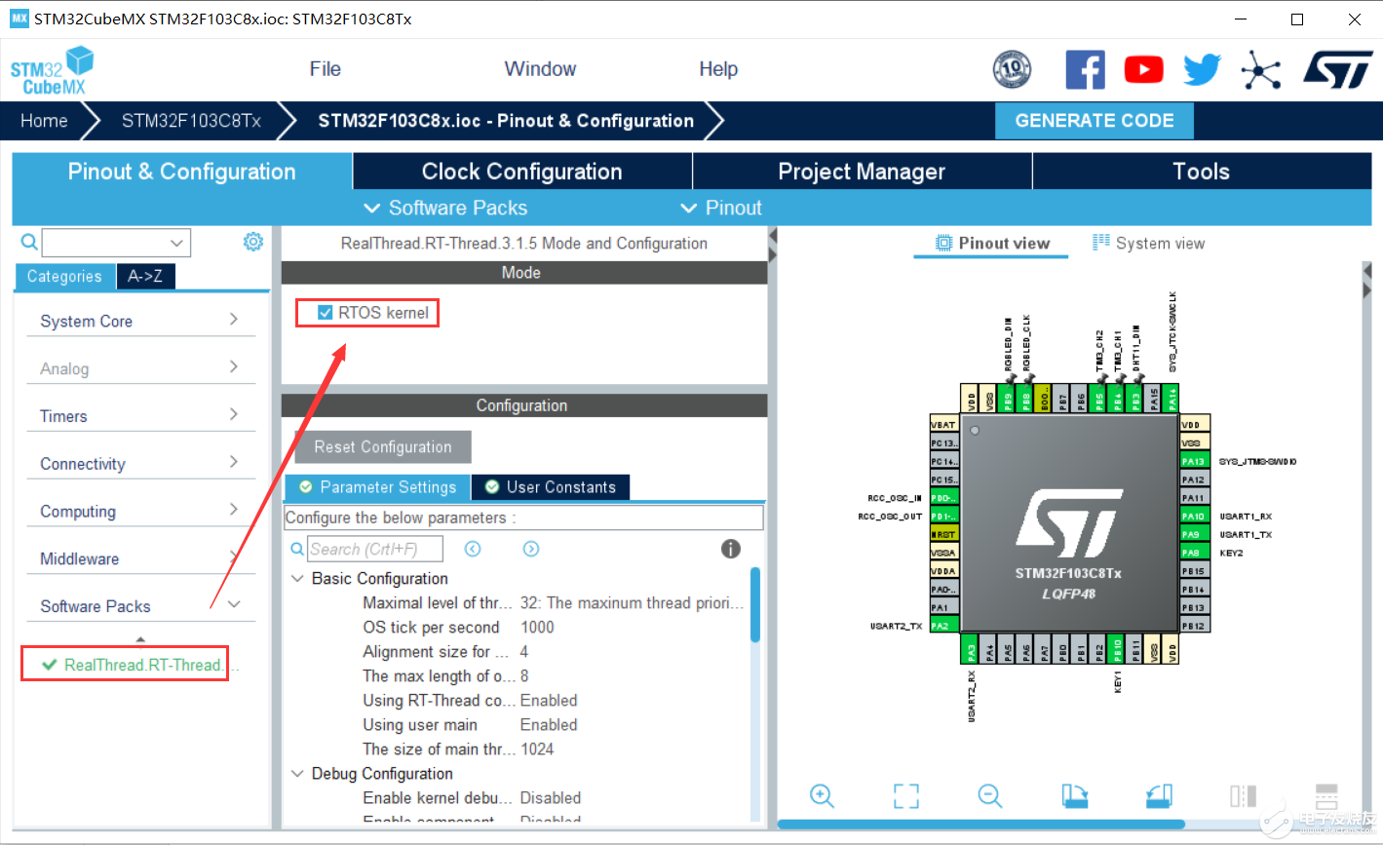Click the ST logo in header
The image size is (1383, 845).
coord(1337,69)
